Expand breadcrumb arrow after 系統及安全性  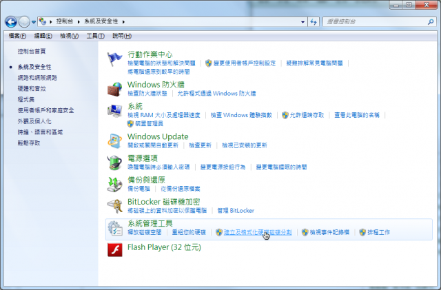(123, 21)
